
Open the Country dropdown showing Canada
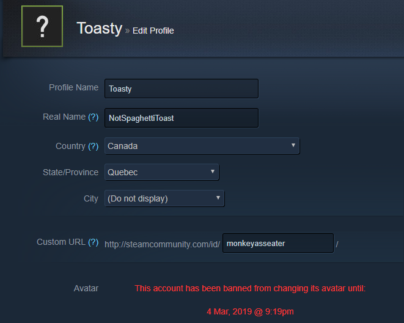pyautogui.click(x=202, y=146)
